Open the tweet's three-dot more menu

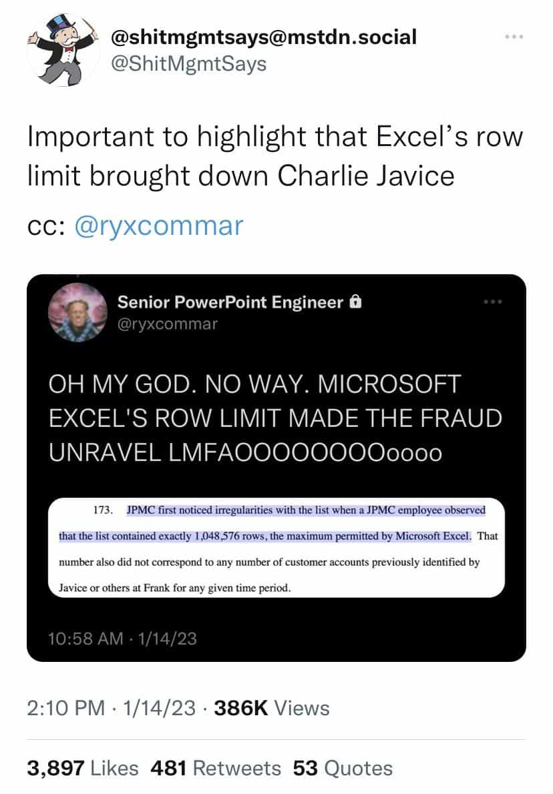[513, 36]
